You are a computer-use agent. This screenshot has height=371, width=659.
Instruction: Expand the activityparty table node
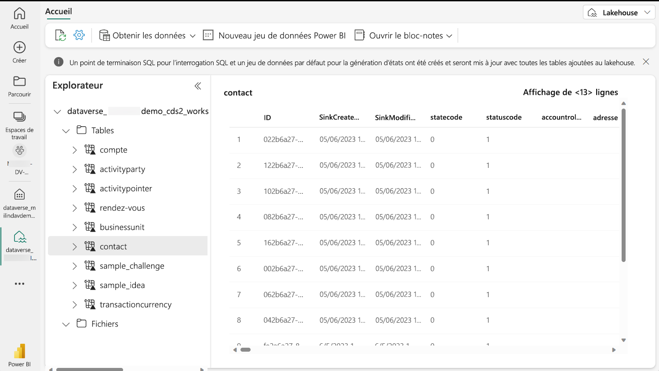click(x=75, y=169)
